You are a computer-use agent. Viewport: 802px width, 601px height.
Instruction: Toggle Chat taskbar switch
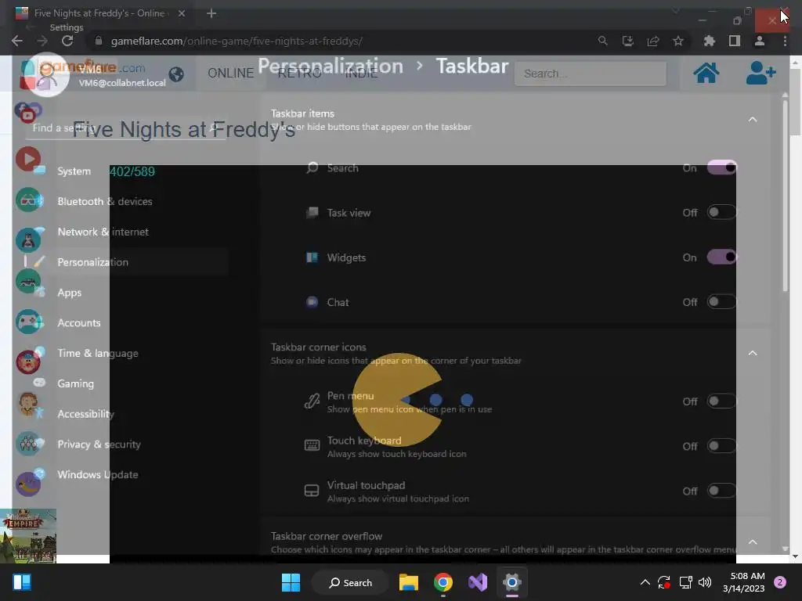pos(721,301)
